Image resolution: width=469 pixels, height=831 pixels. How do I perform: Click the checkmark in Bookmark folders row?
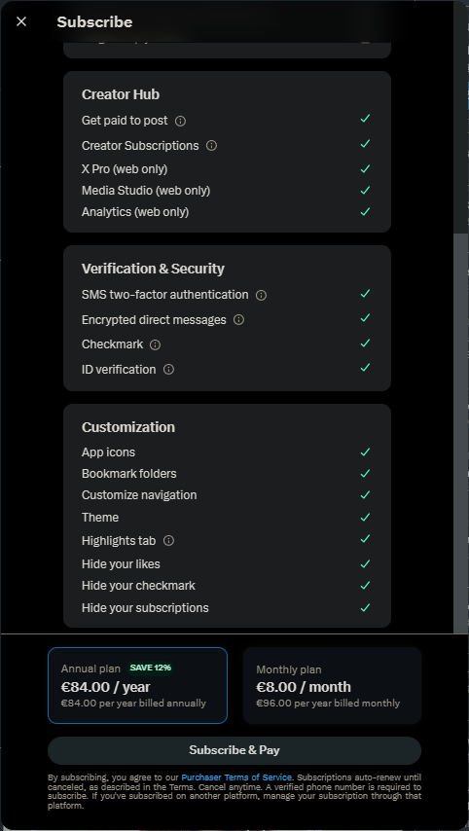click(365, 473)
